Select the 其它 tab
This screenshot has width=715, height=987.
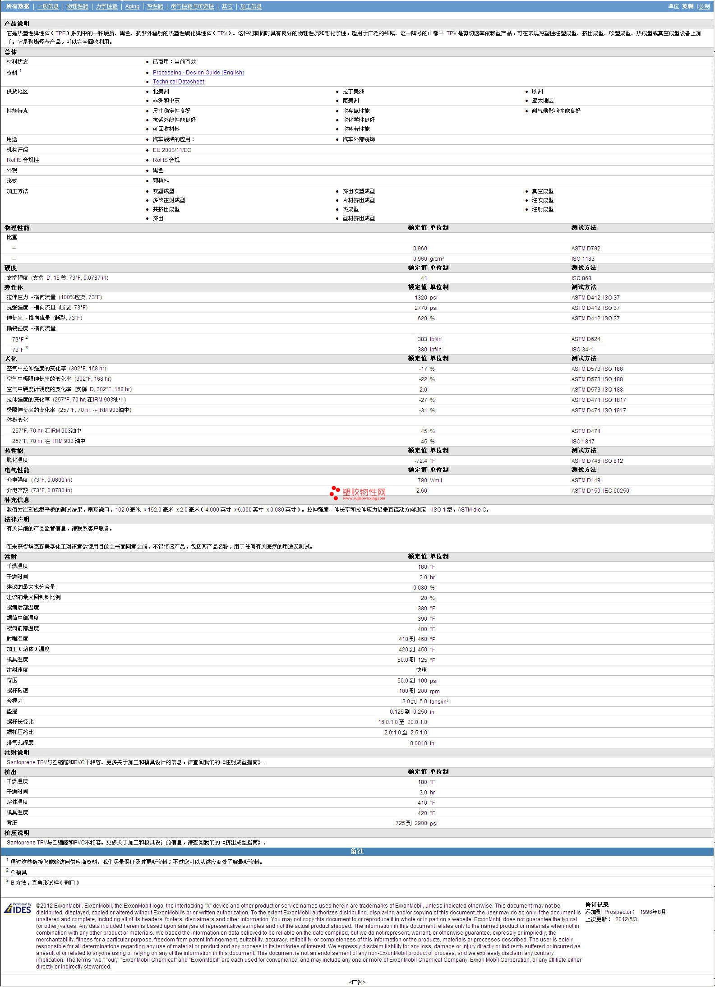(227, 6)
